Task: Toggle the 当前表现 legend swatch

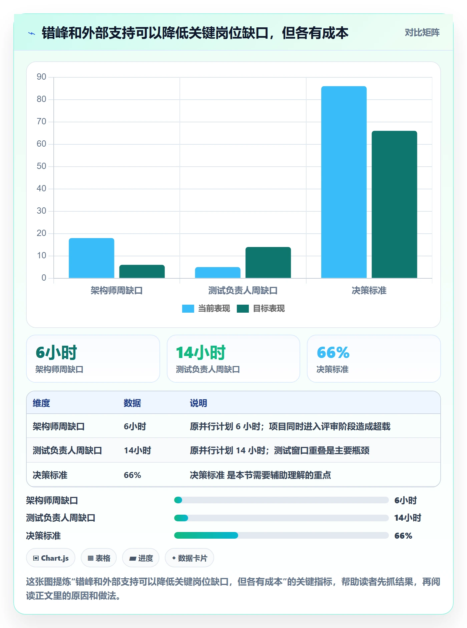Action: tap(188, 309)
